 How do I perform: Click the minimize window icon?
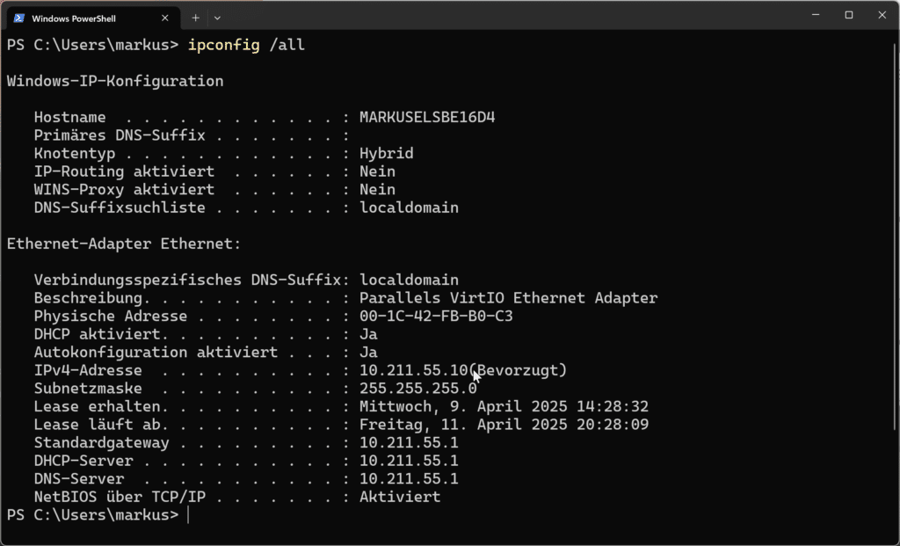tap(814, 15)
